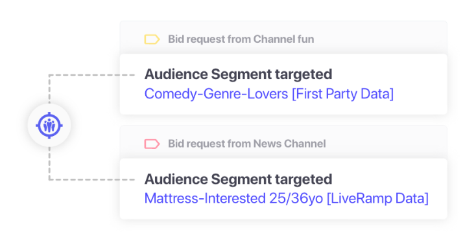Click the audience targeting crosshair icon
The image size is (476, 248).
(x=49, y=125)
